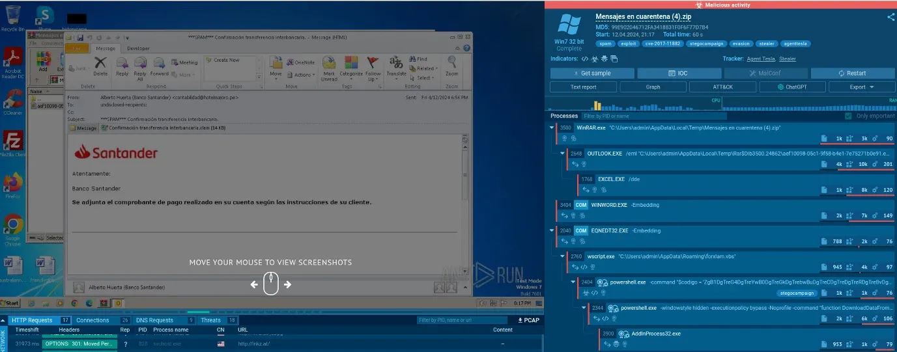Open the Export dropdown
The height and width of the screenshot is (352, 897).
(x=862, y=87)
